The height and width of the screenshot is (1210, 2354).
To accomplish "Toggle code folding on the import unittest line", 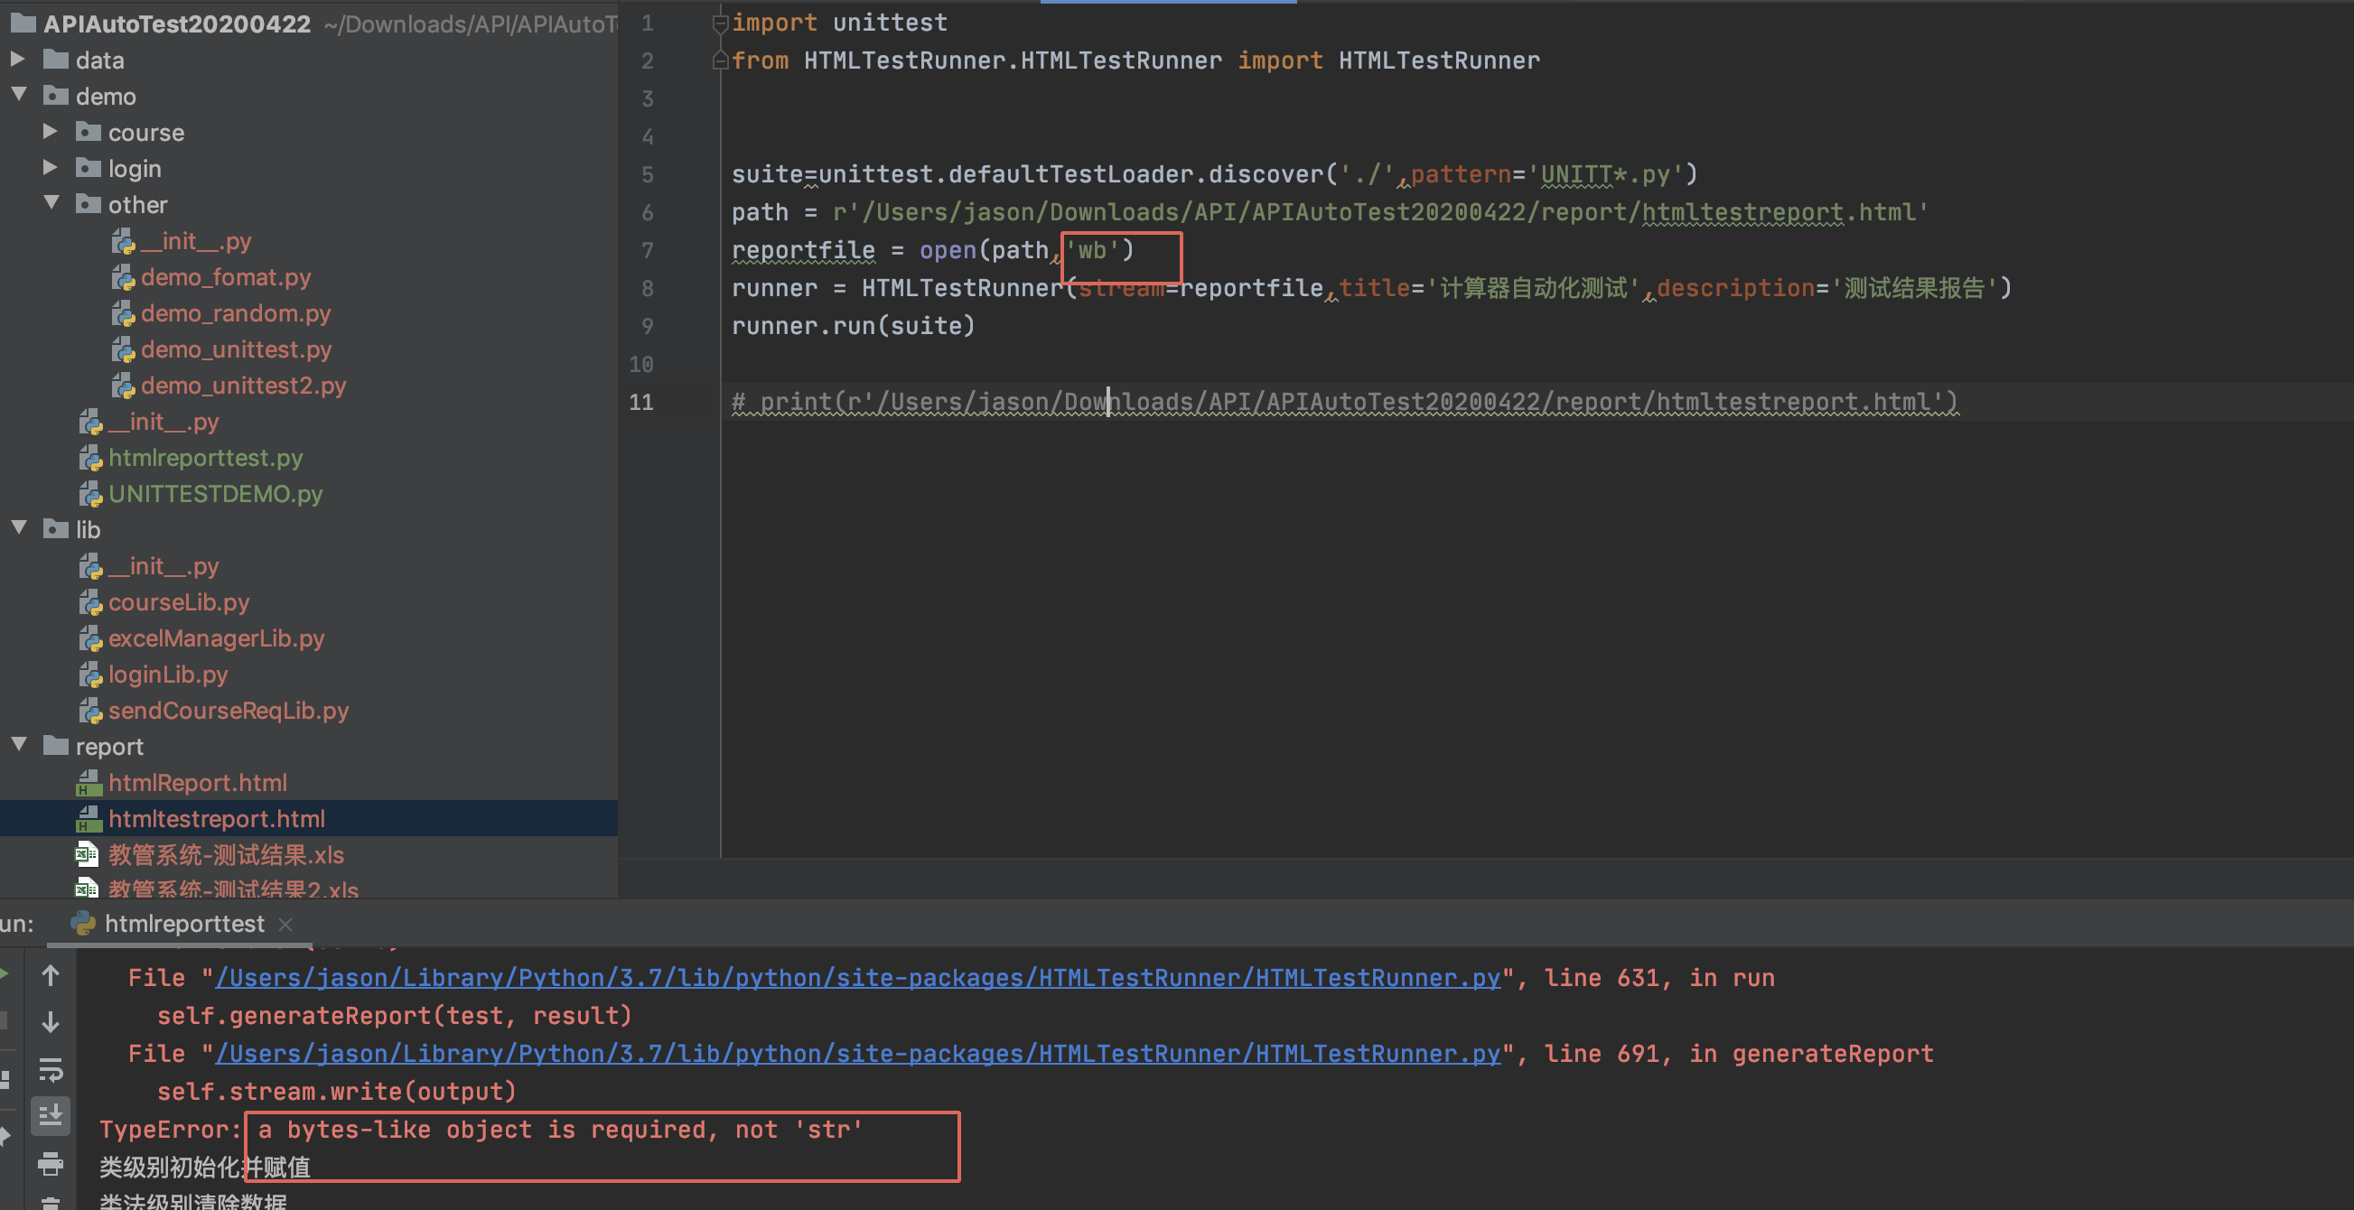I will (x=720, y=23).
